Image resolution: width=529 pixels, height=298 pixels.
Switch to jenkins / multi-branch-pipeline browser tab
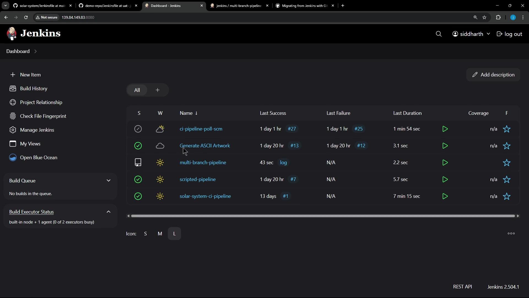(239, 6)
